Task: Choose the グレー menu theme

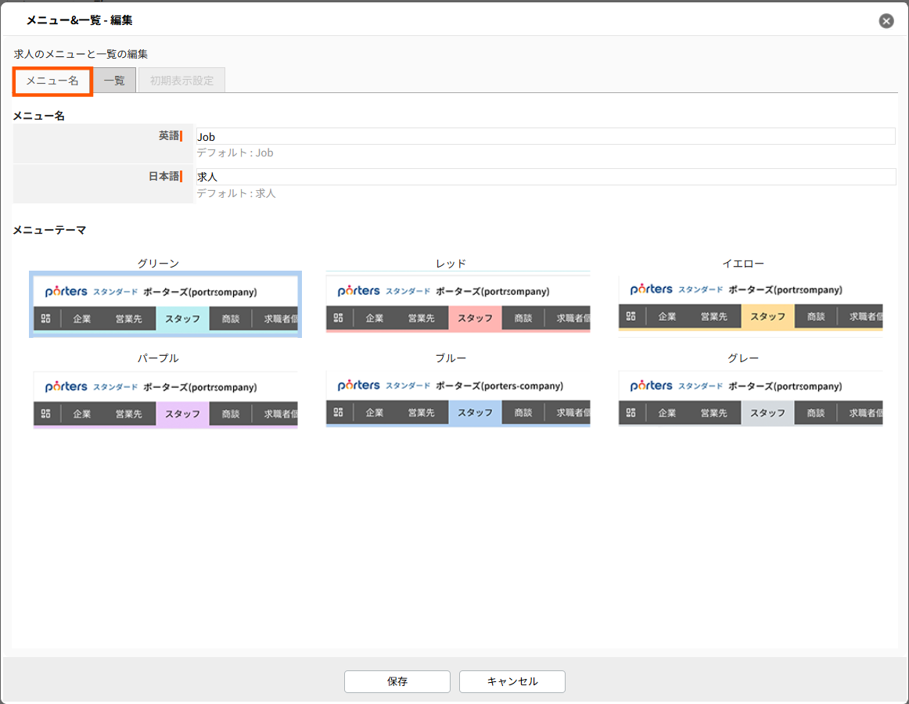Action: (x=751, y=399)
